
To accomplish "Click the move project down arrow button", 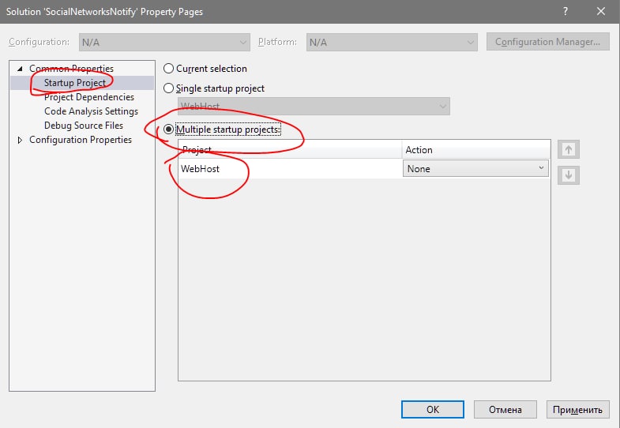I will [x=568, y=175].
